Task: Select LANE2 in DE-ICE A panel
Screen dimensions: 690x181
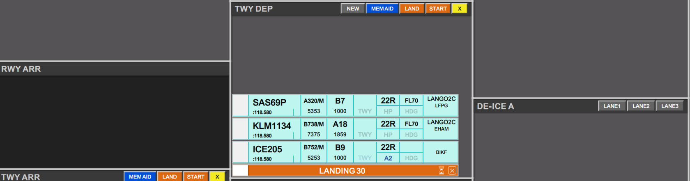Action: click(x=641, y=106)
